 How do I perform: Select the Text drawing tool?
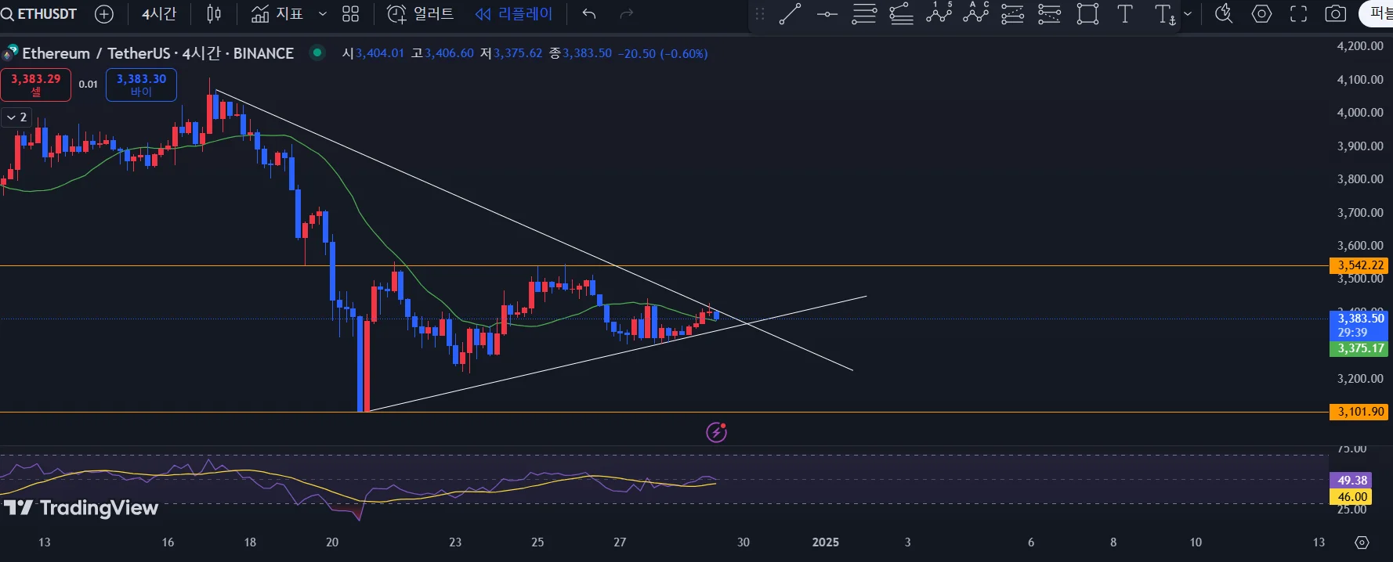[x=1124, y=14]
